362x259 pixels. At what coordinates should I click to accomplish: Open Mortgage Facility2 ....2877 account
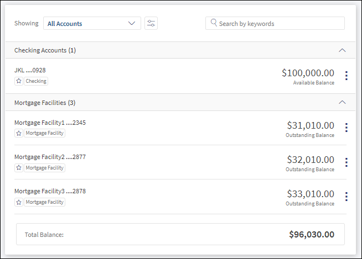(x=50, y=157)
